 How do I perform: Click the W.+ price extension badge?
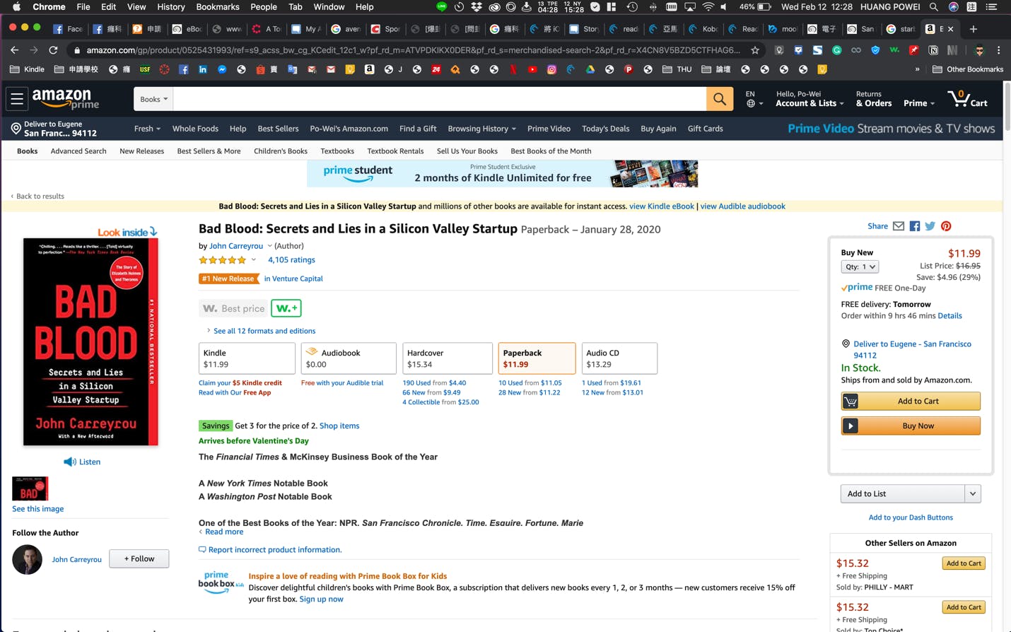(x=286, y=308)
